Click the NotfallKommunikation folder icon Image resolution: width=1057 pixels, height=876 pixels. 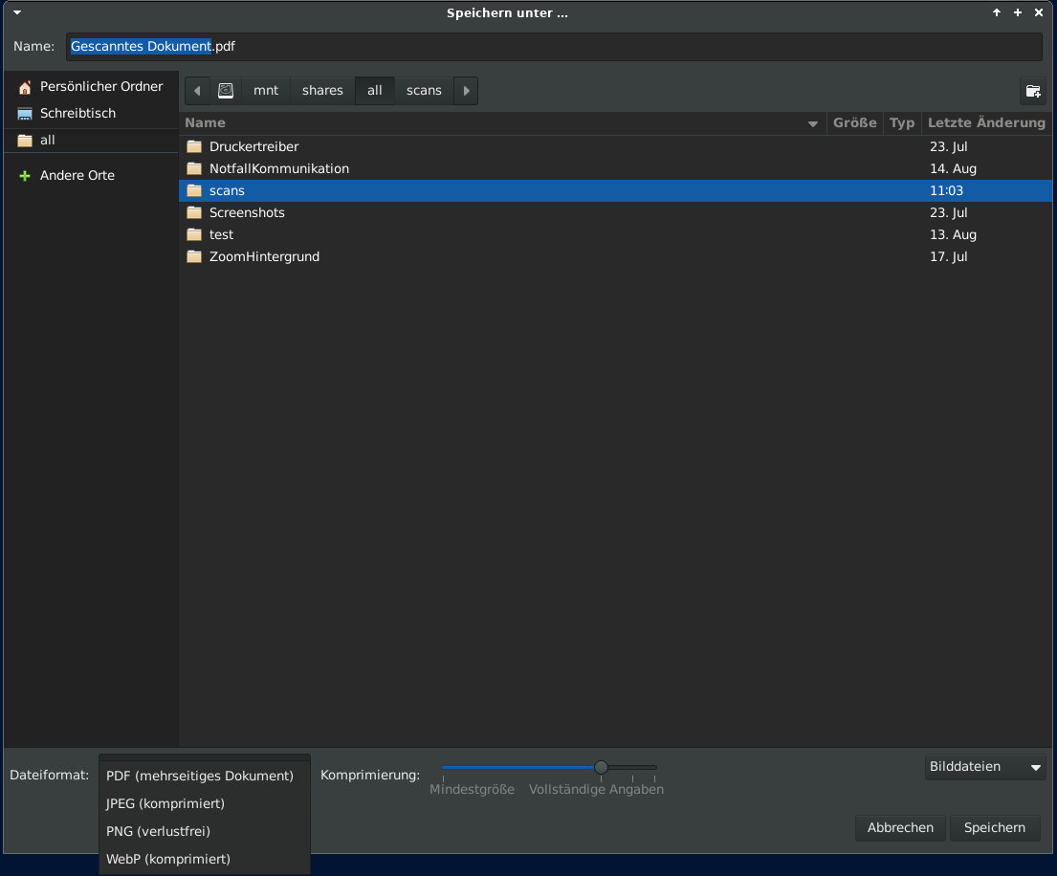[194, 168]
